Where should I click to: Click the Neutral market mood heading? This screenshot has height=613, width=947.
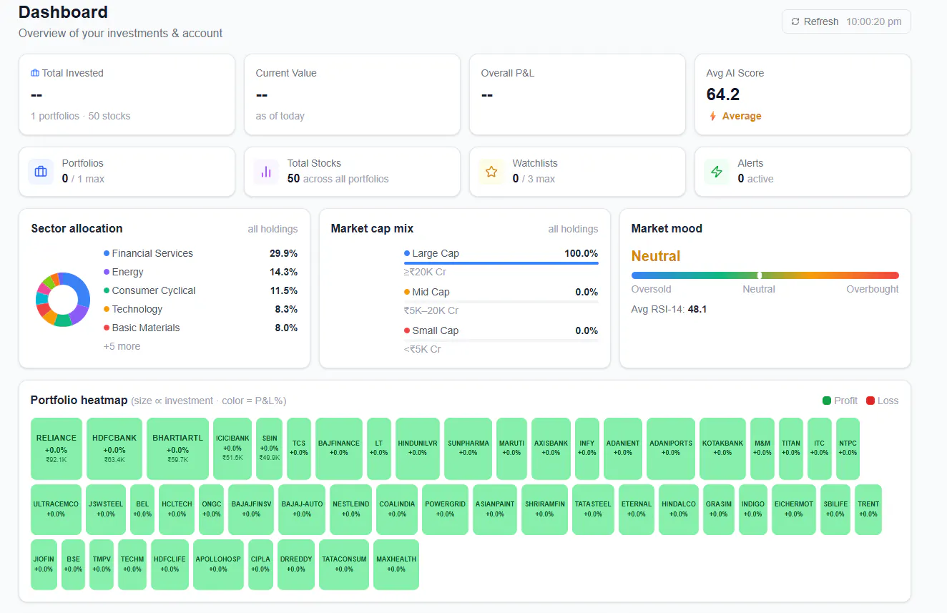tap(656, 256)
